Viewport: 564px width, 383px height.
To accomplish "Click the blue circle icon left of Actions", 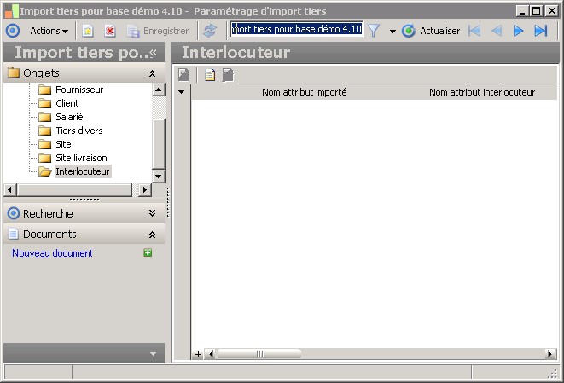I will pyautogui.click(x=13, y=31).
